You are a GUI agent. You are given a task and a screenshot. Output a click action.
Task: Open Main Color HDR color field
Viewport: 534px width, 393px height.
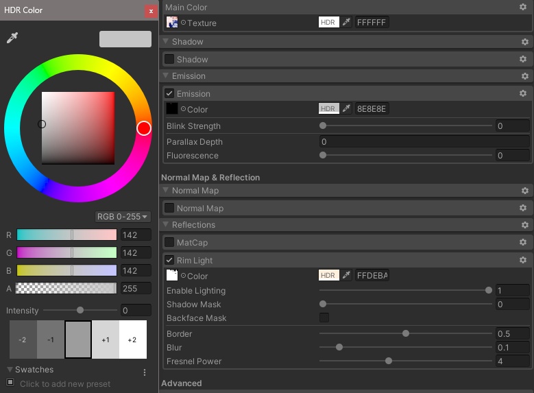tap(328, 22)
